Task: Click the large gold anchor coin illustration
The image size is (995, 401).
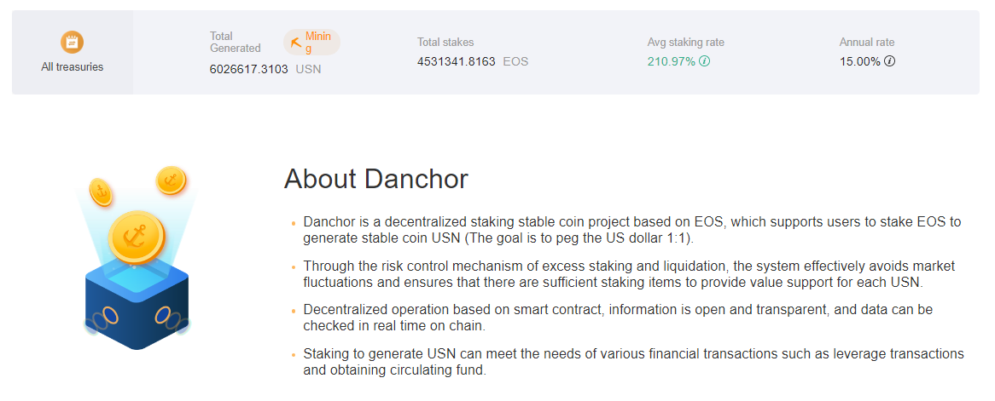Action: tap(136, 238)
